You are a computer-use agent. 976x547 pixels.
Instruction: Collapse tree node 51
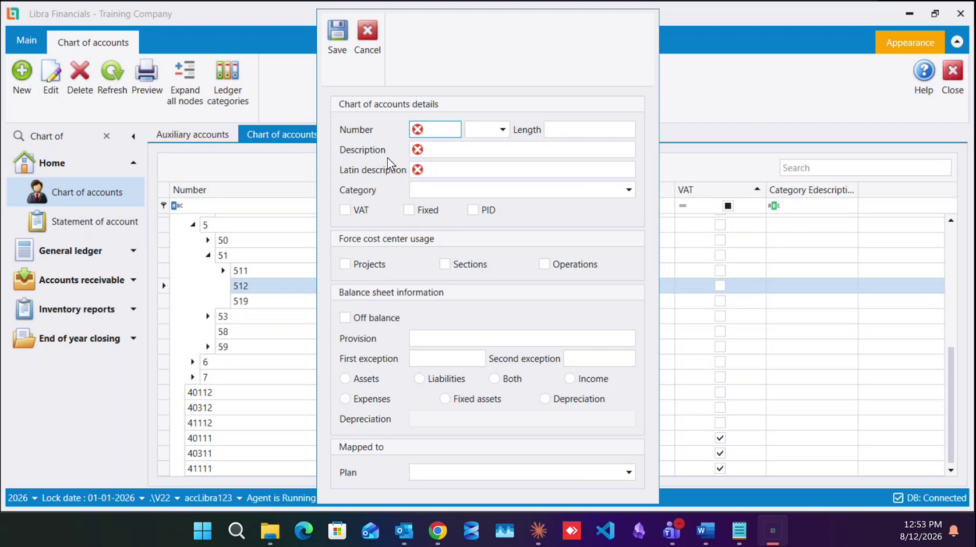pyautogui.click(x=208, y=255)
